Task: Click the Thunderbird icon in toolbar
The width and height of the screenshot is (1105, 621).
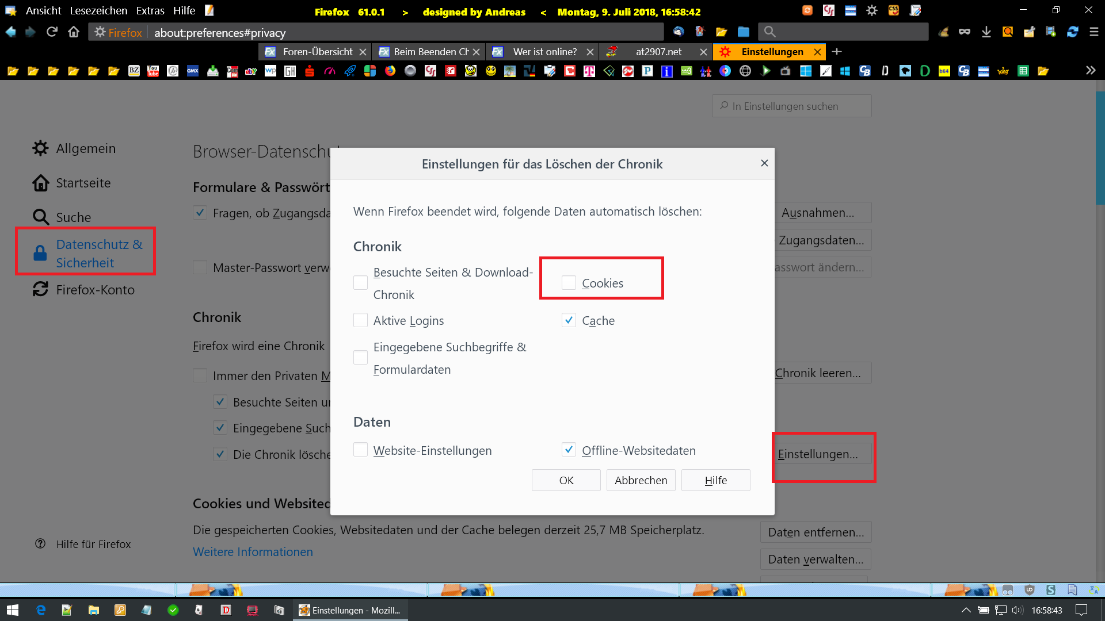Action: coord(679,32)
